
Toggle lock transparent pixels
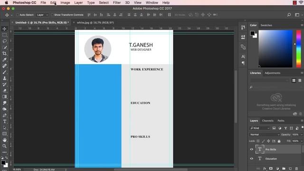pos(258,141)
